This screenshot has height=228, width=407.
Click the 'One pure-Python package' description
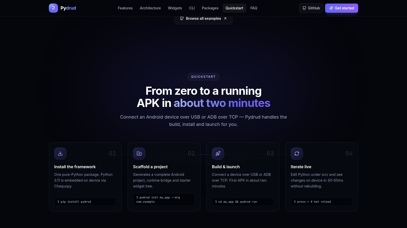pyautogui.click(x=83, y=180)
